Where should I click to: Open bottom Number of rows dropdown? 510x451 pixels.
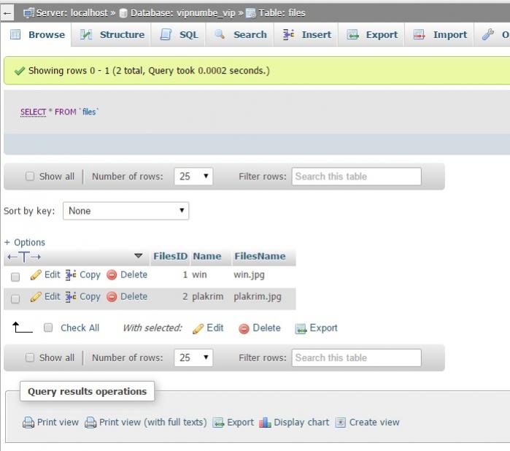tap(193, 358)
